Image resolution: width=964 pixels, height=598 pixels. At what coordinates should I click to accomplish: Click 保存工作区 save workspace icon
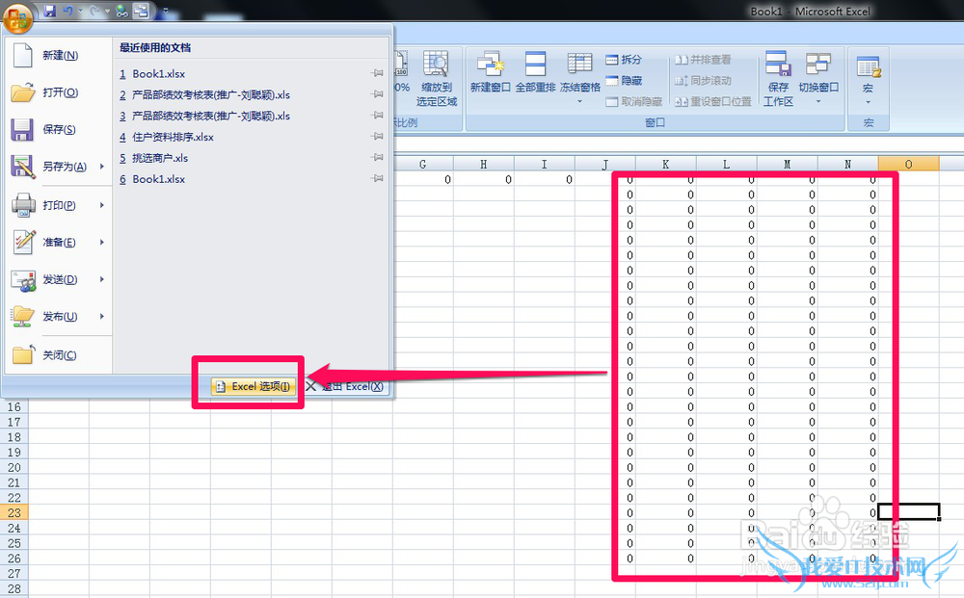tap(778, 64)
